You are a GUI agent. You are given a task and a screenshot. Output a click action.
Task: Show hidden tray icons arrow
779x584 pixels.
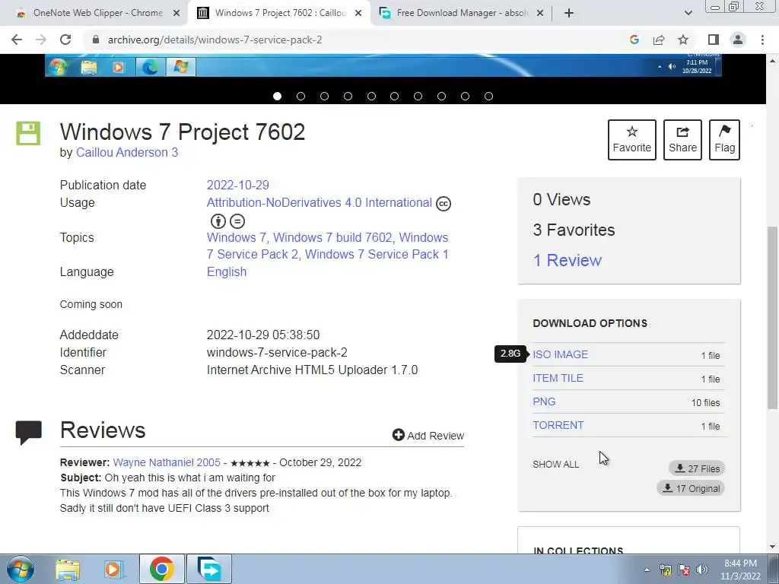[x=647, y=570]
